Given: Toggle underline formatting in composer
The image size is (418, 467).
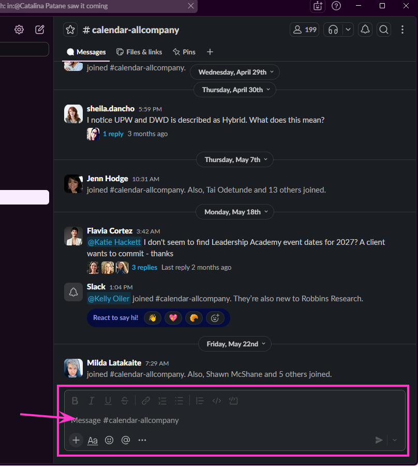Looking at the screenshot, I should point(108,401).
